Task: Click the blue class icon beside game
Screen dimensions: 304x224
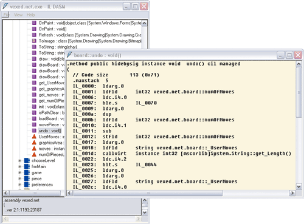Action: click(x=27, y=172)
